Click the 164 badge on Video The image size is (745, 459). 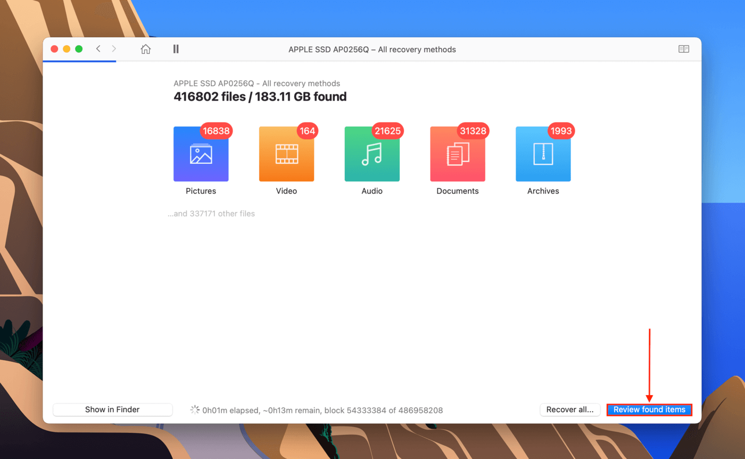pyautogui.click(x=308, y=131)
